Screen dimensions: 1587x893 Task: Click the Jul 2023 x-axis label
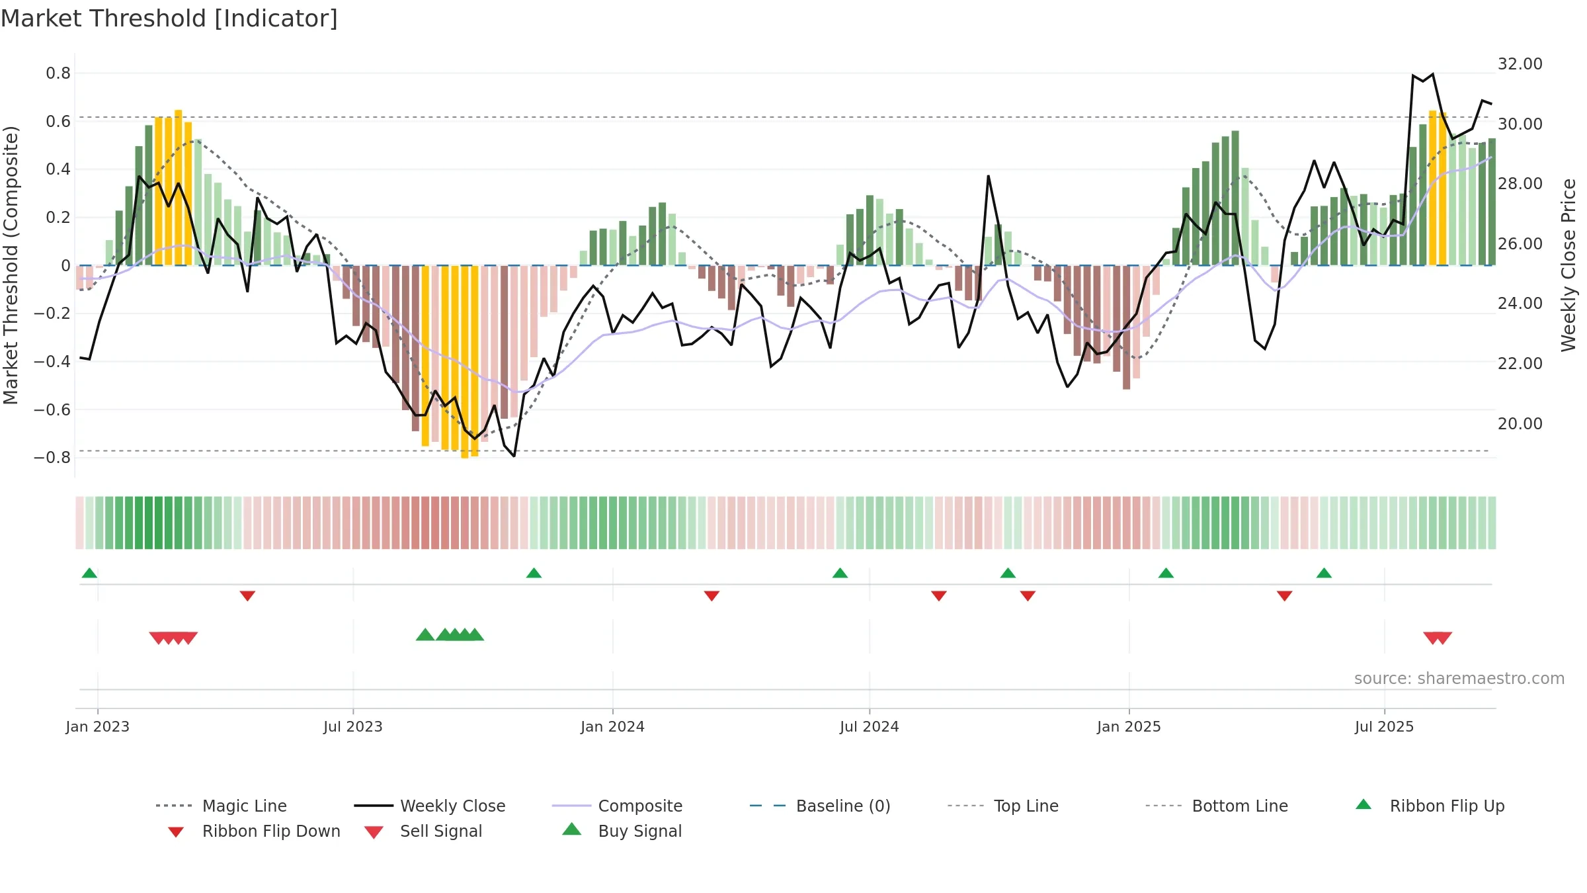pyautogui.click(x=353, y=726)
